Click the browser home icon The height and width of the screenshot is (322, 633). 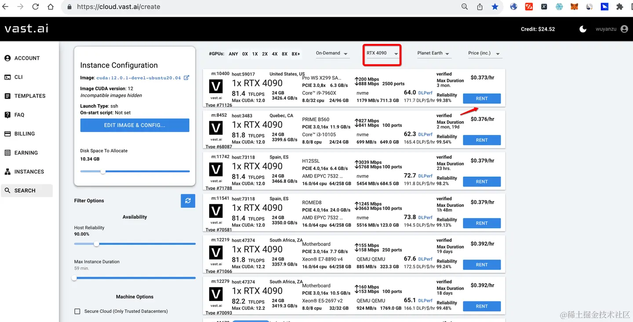pyautogui.click(x=51, y=7)
